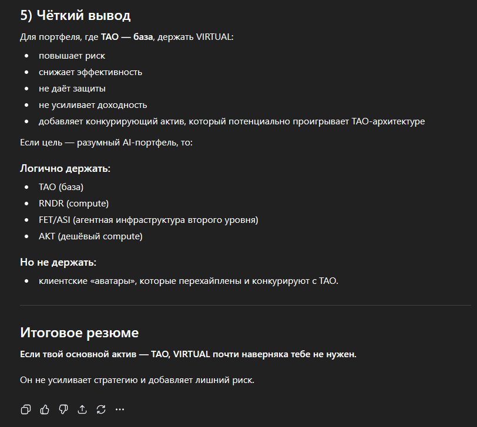This screenshot has height=427, width=477.
Task: Click the "Но не держать:" subheading
Action: tap(58, 262)
